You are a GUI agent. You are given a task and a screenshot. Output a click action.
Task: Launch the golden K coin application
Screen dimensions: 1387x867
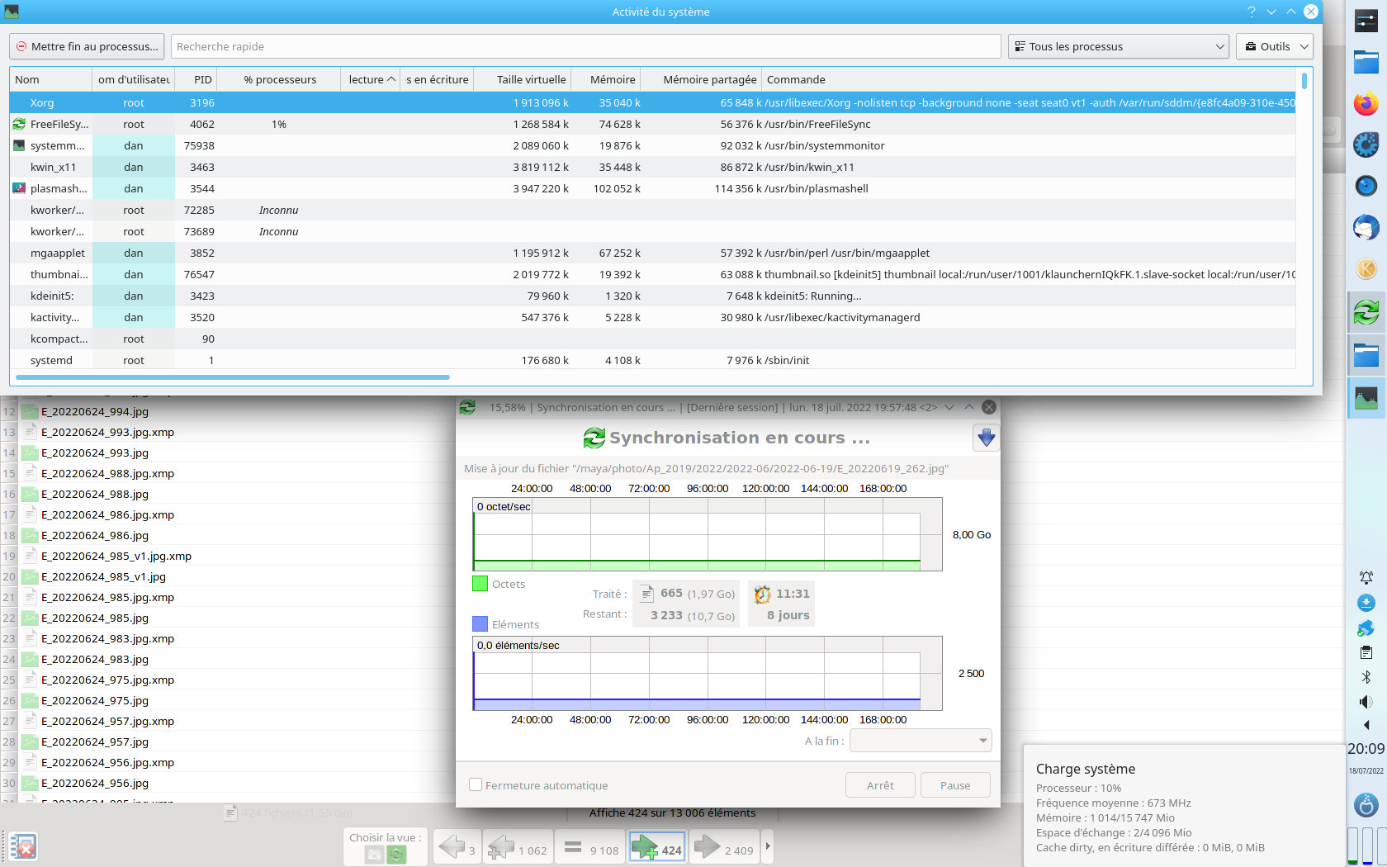click(1366, 268)
